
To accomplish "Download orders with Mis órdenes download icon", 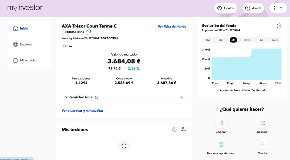I will pyautogui.click(x=174, y=129).
